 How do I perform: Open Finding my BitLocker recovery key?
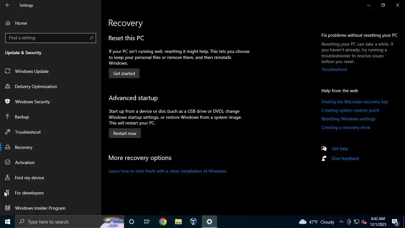click(355, 102)
